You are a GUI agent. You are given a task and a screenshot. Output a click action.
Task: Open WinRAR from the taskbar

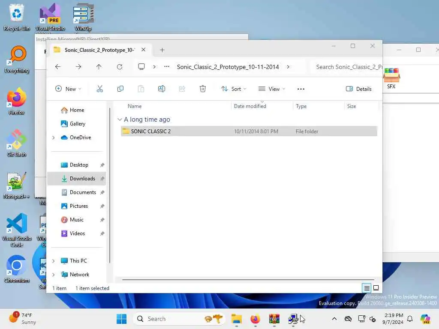(x=274, y=319)
